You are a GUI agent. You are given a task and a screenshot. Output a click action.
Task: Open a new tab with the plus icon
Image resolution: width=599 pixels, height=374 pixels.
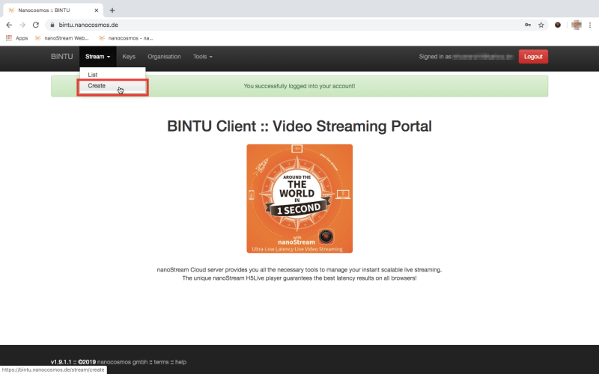(112, 10)
